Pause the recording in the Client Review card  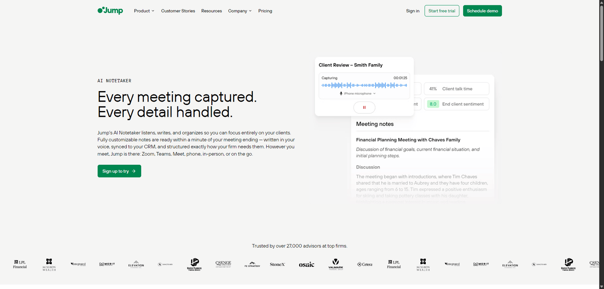pos(364,107)
